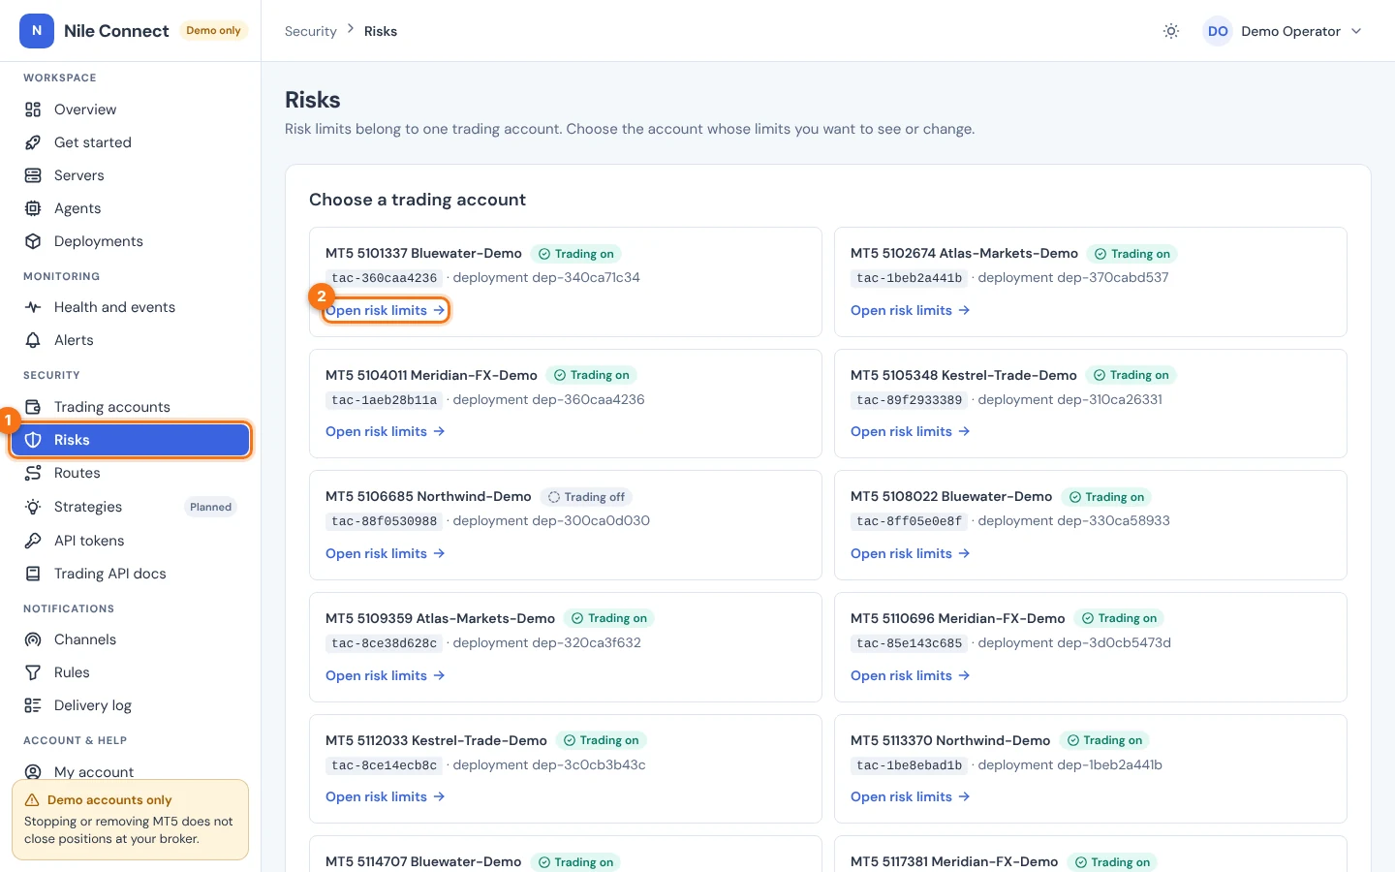Screen dimensions: 1395x872
Task: Open Overview via its grid icon
Action: pyautogui.click(x=33, y=109)
